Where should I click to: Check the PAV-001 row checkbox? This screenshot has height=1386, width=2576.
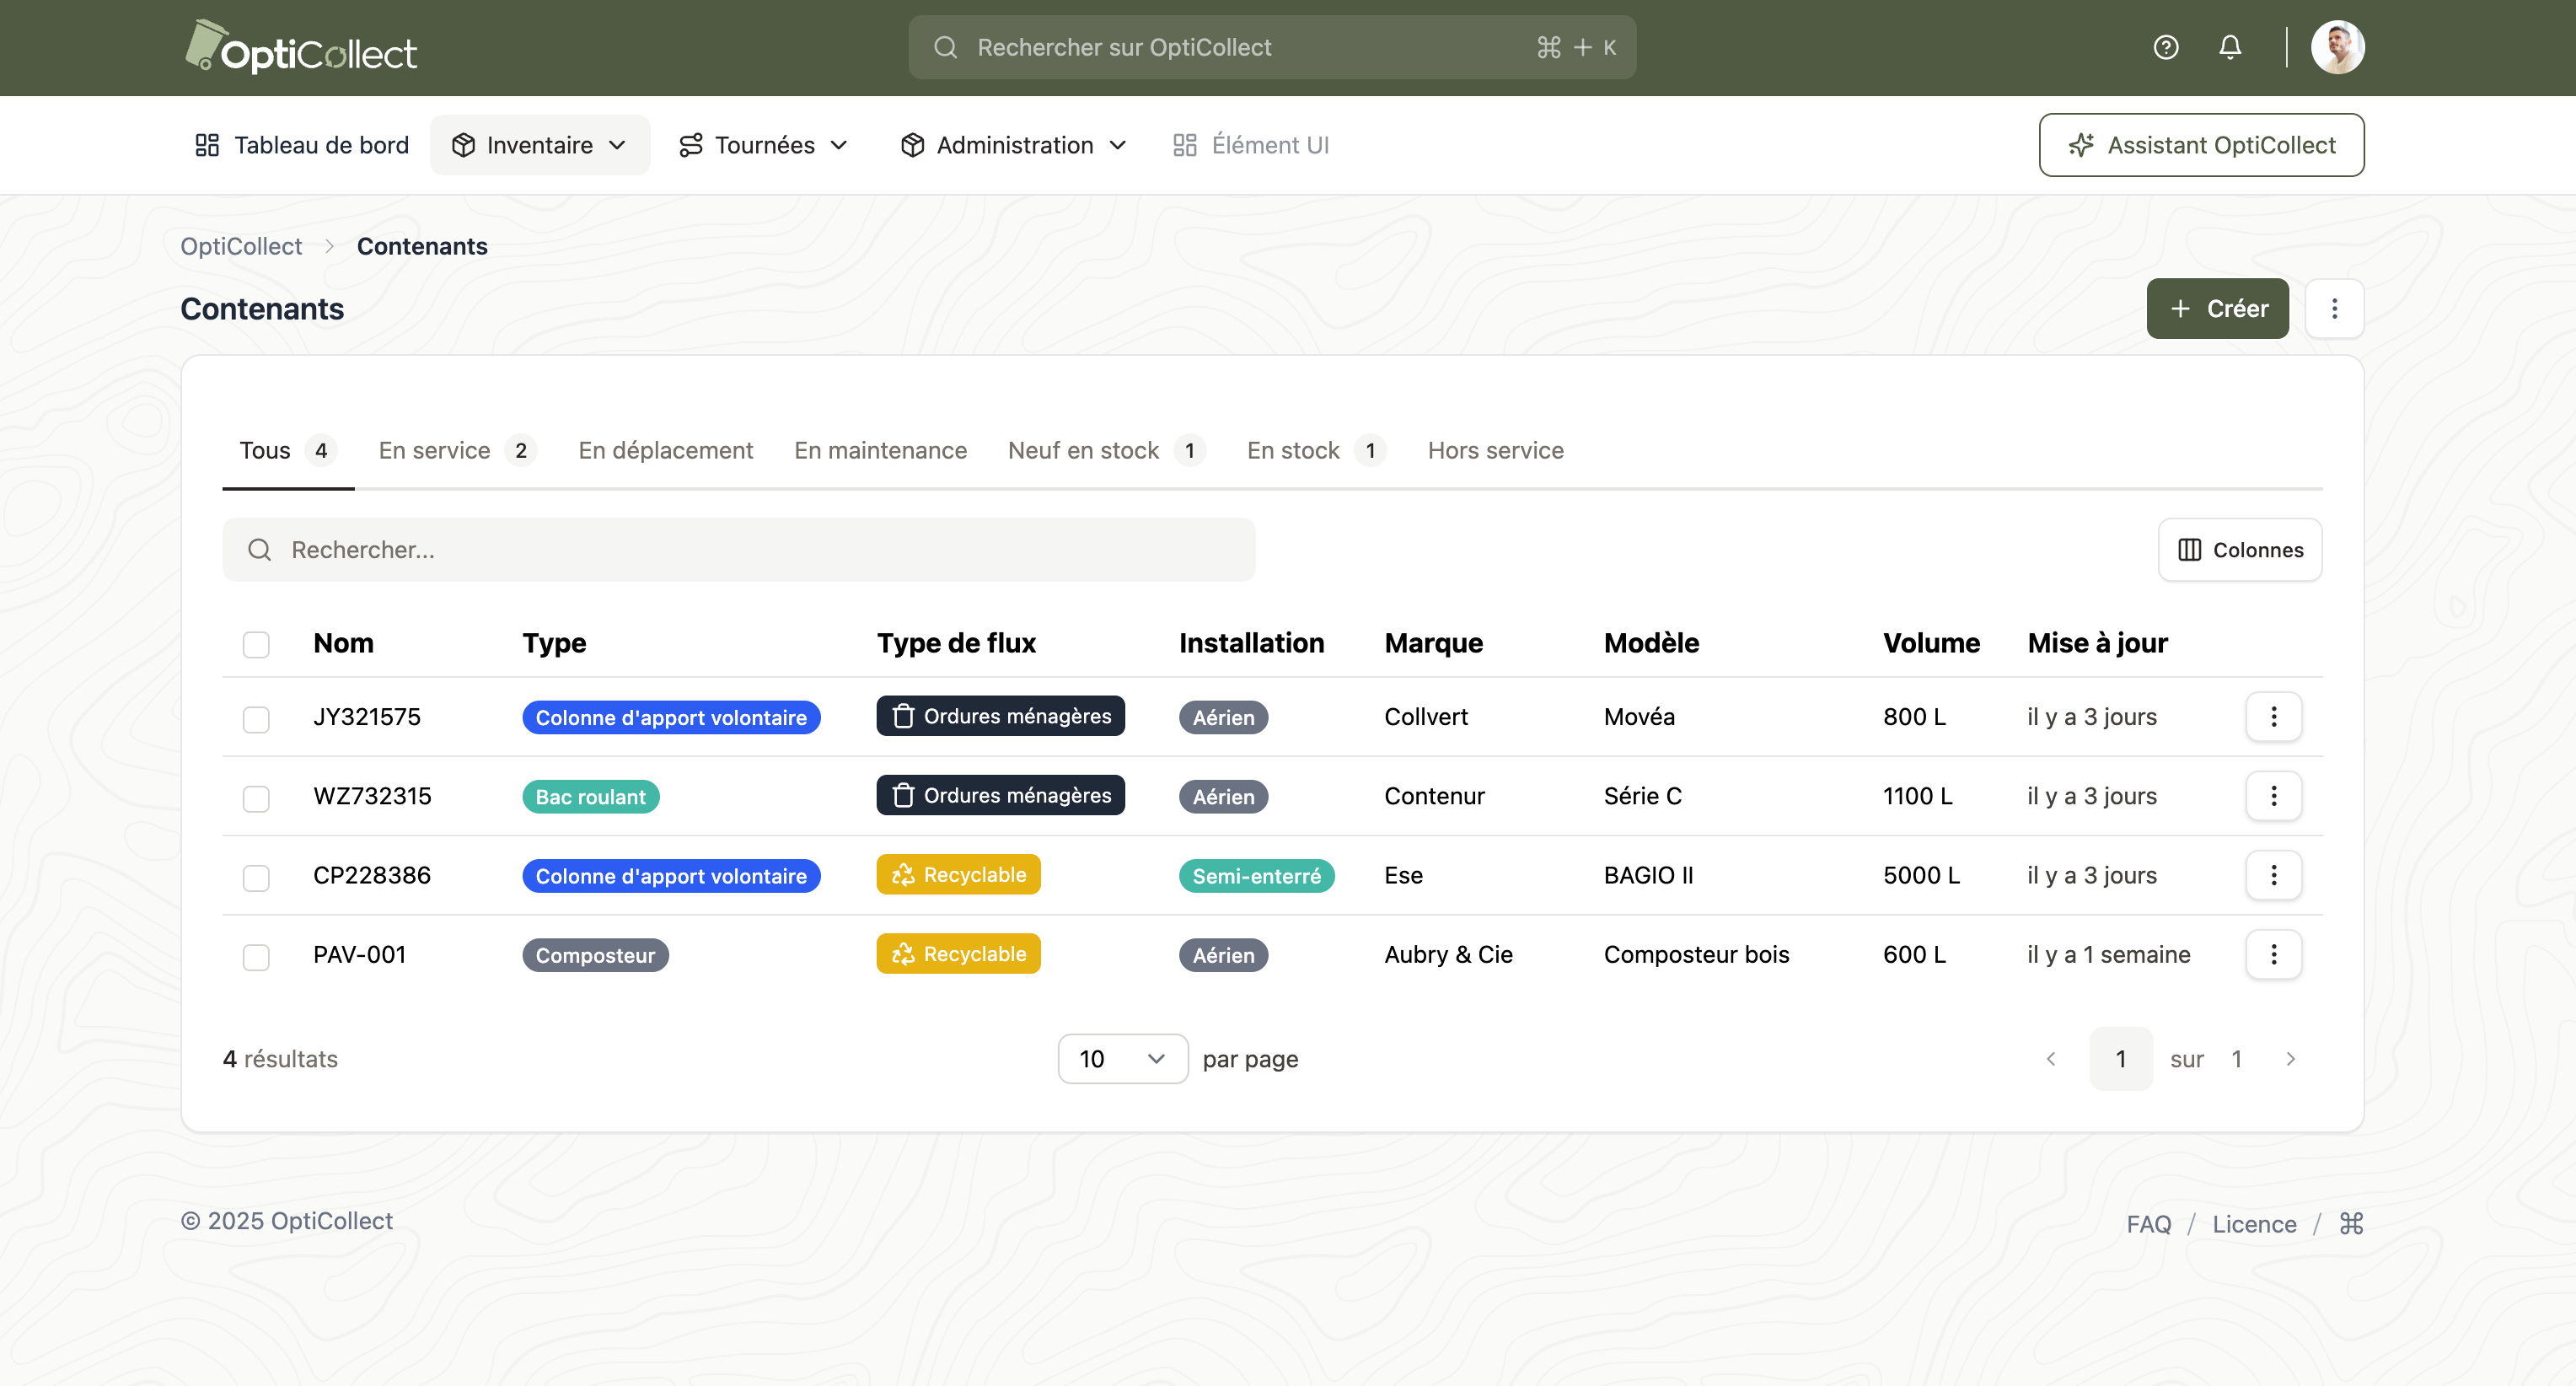point(256,957)
